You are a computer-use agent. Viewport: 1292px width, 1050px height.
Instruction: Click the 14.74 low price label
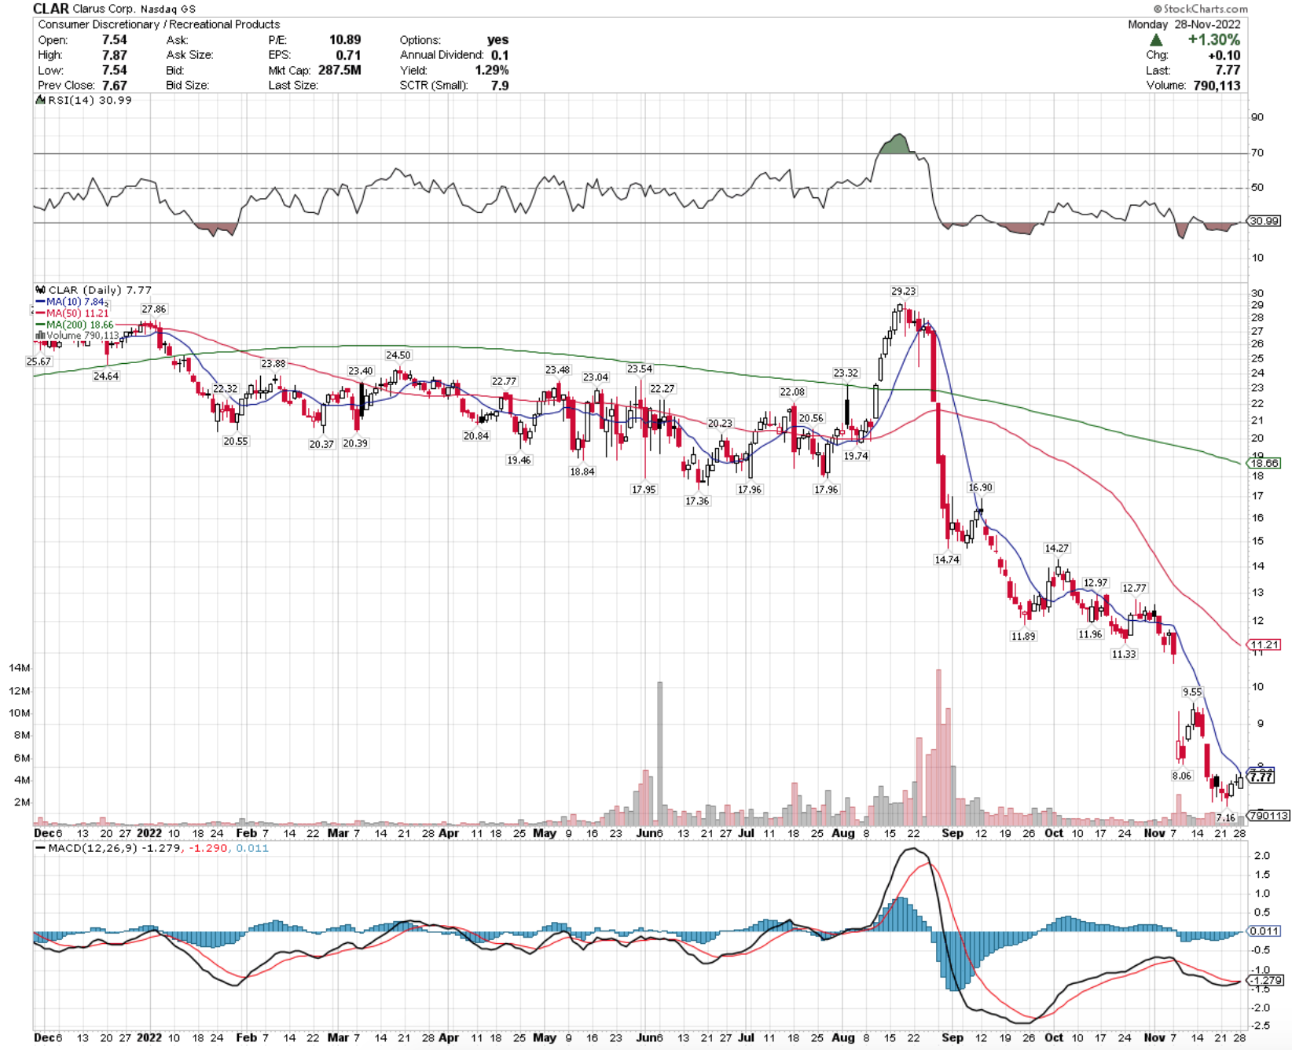tap(947, 560)
